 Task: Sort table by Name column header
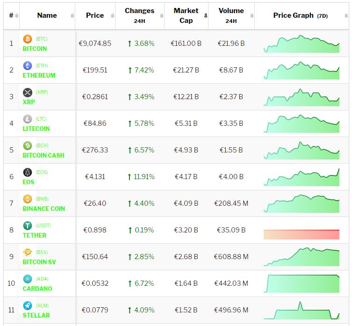(x=47, y=15)
